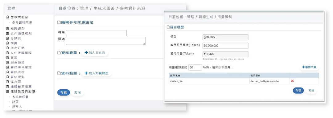Click the 加入知識類型 button

[97, 73]
